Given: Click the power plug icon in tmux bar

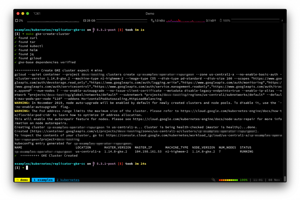Looking at the screenshot, I should [x=213, y=180].
